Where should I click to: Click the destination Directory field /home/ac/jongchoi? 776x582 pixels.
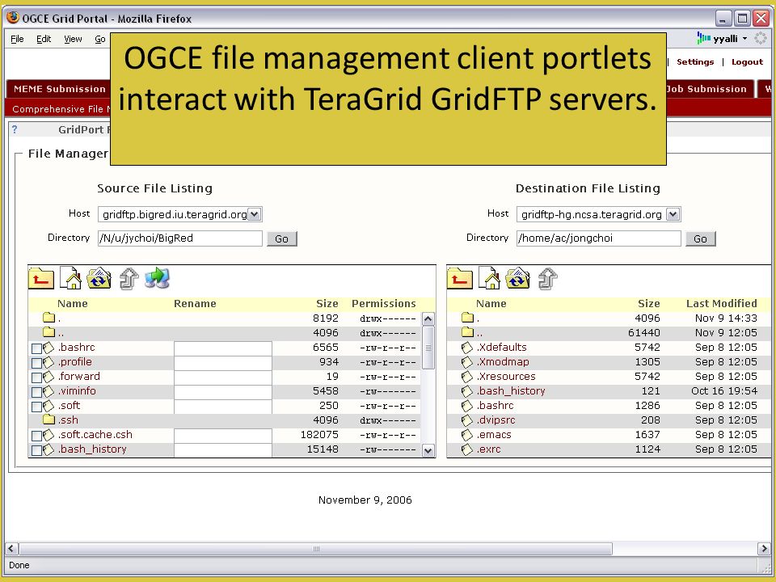coord(599,238)
